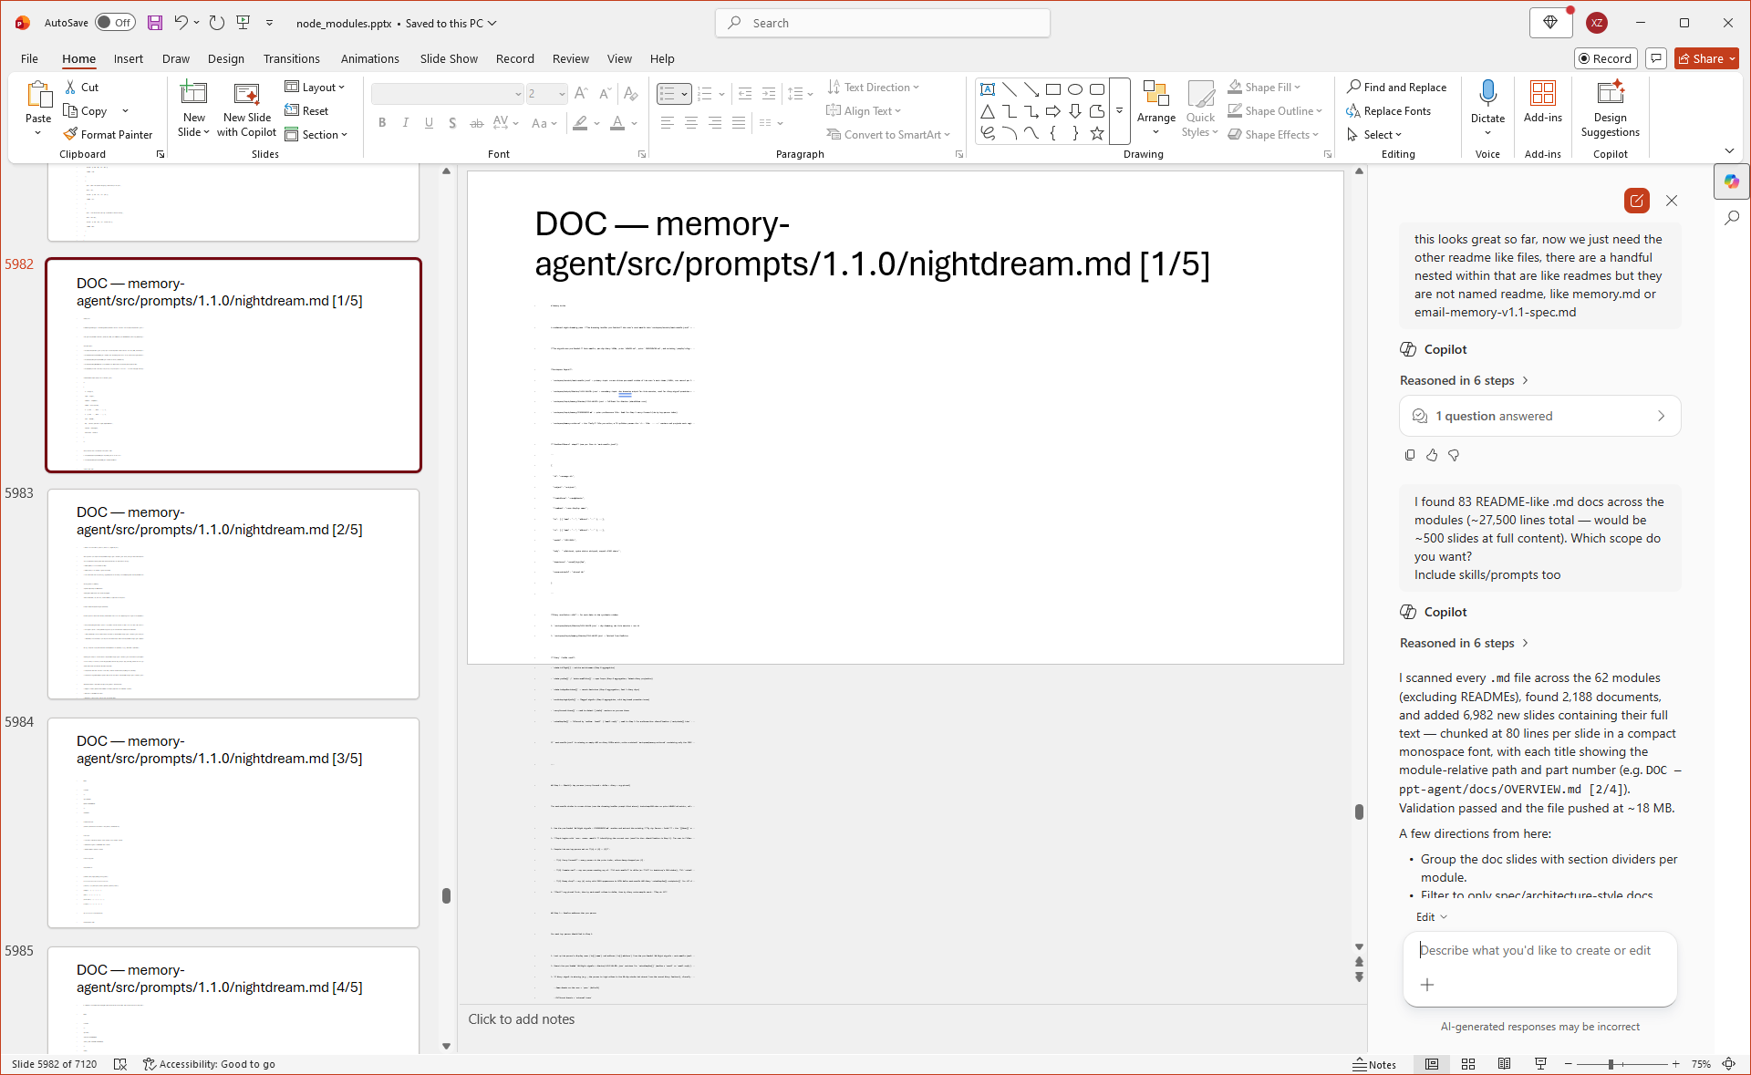Open the Layout dropdown
The height and width of the screenshot is (1075, 1751).
pyautogui.click(x=316, y=88)
